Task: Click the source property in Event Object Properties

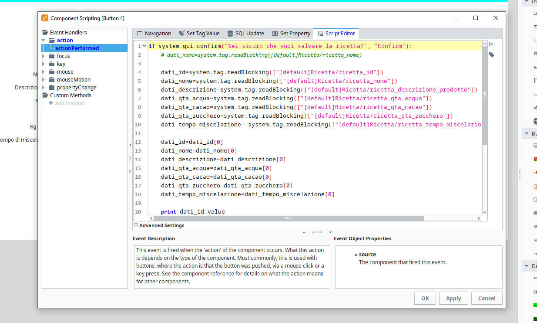Action: tap(367, 255)
